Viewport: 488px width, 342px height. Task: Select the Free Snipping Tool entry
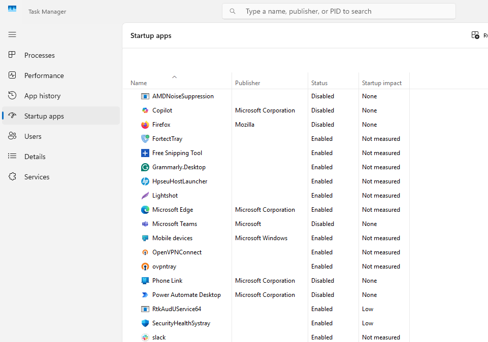(176, 153)
